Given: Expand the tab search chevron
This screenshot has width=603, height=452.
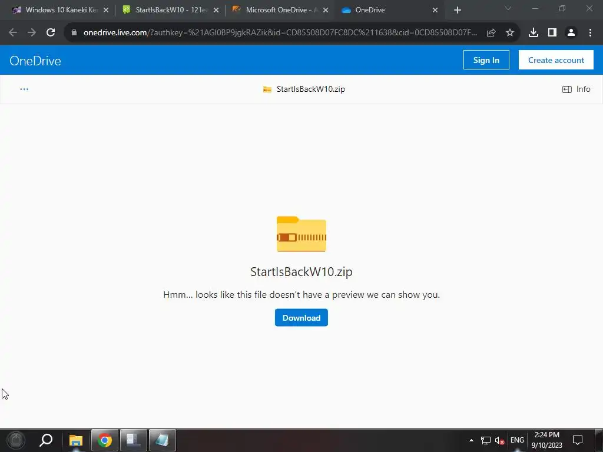Looking at the screenshot, I should 508,8.
